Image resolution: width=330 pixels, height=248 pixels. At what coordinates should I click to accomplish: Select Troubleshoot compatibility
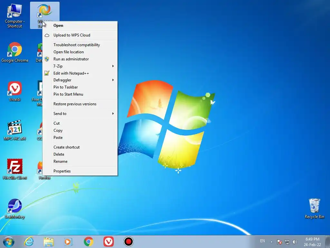(80, 45)
